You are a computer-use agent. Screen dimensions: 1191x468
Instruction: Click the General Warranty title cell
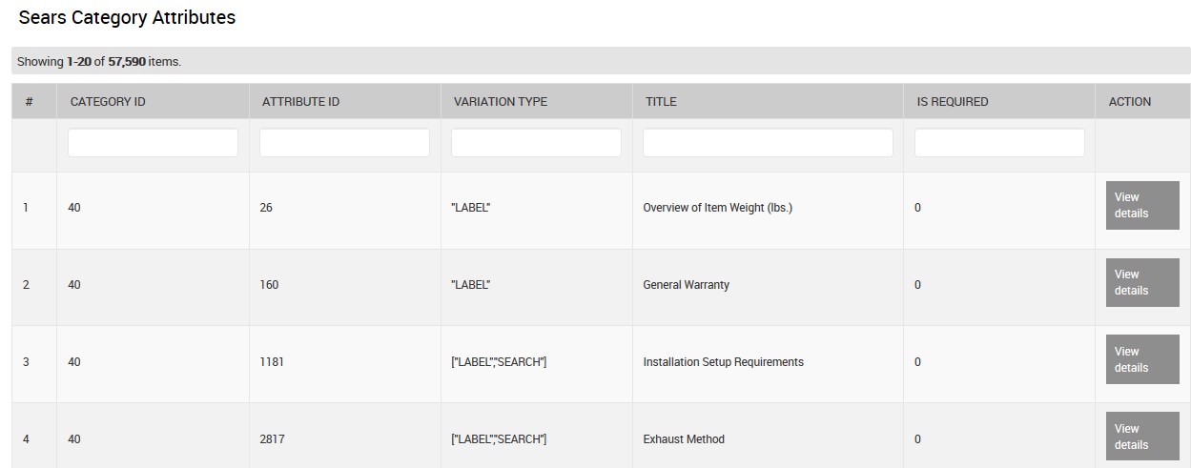tap(686, 285)
